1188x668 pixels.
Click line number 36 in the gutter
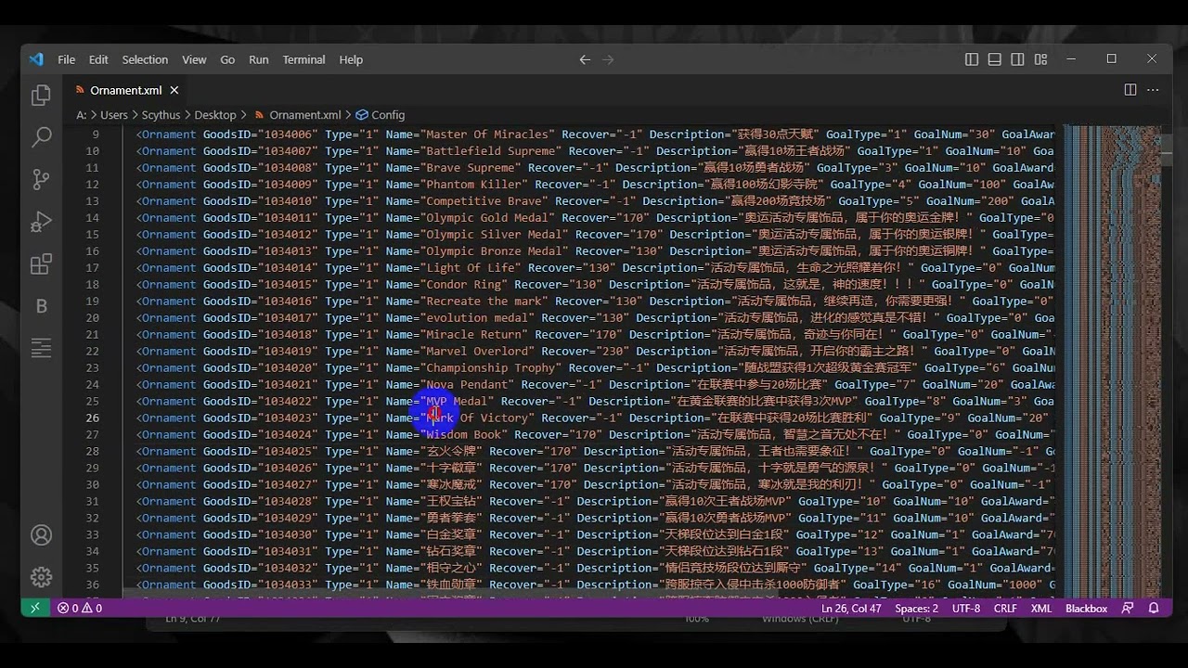92,584
